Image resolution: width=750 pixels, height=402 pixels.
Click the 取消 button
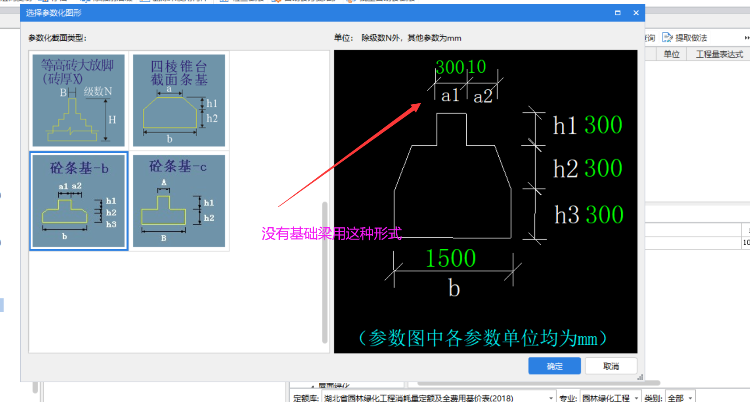[611, 366]
